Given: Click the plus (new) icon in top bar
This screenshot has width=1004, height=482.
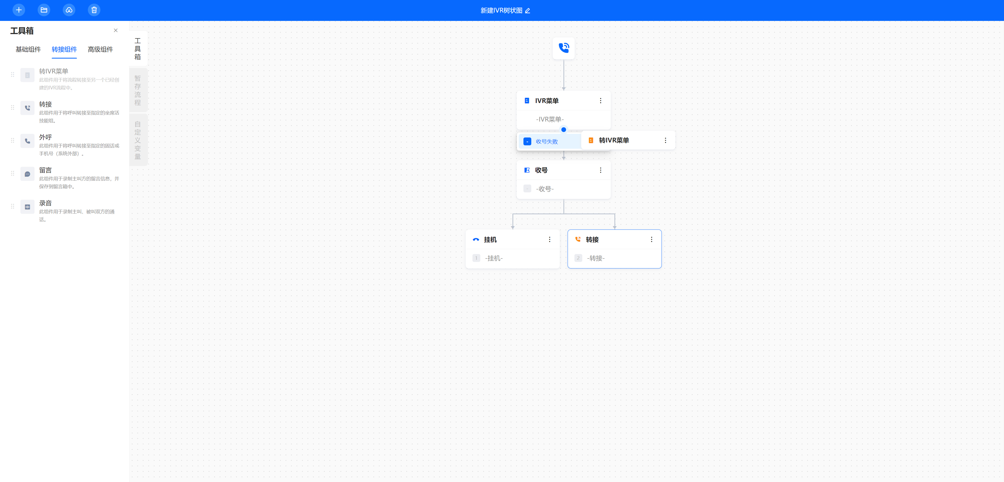Looking at the screenshot, I should (x=19, y=10).
